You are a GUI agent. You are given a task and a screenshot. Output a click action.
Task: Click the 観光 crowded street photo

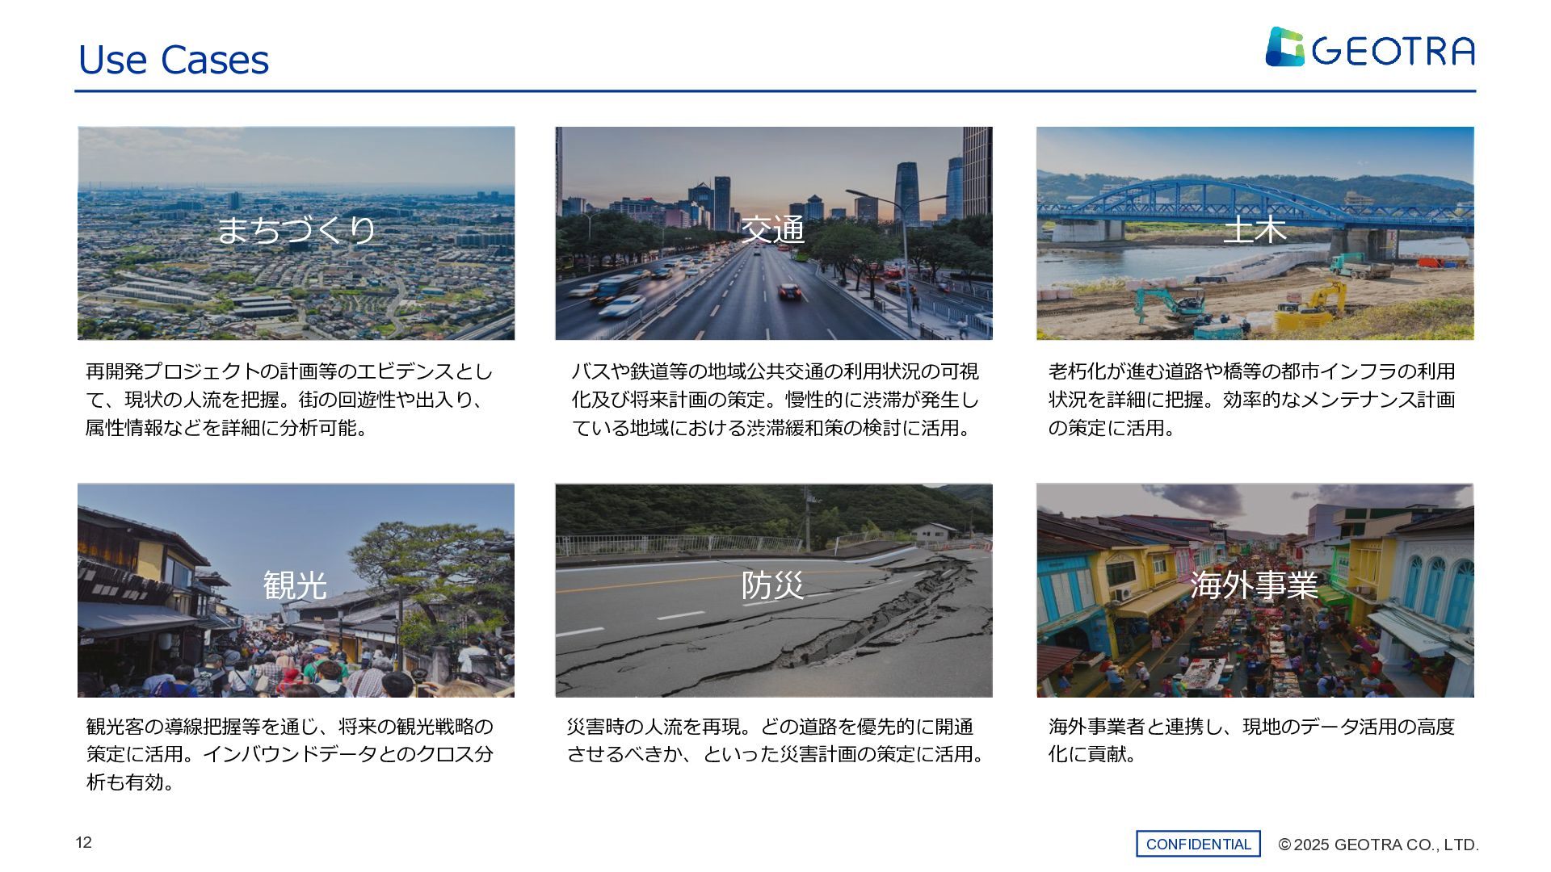click(296, 646)
